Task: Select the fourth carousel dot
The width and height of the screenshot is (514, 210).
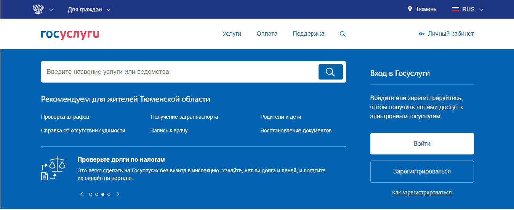Action: [x=109, y=194]
